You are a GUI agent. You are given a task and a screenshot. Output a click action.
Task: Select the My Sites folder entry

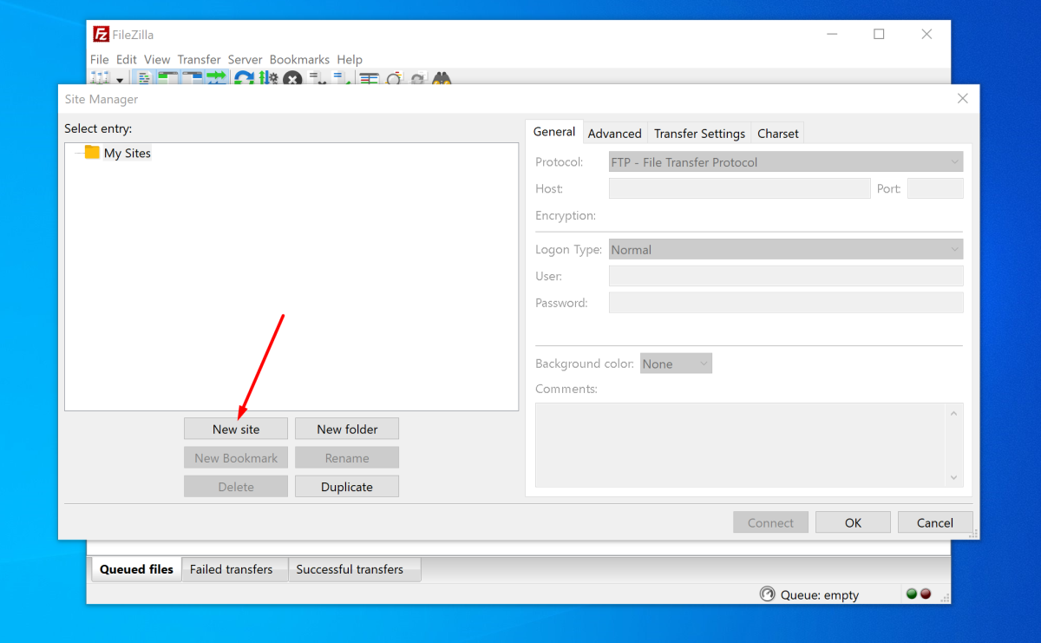(x=127, y=153)
